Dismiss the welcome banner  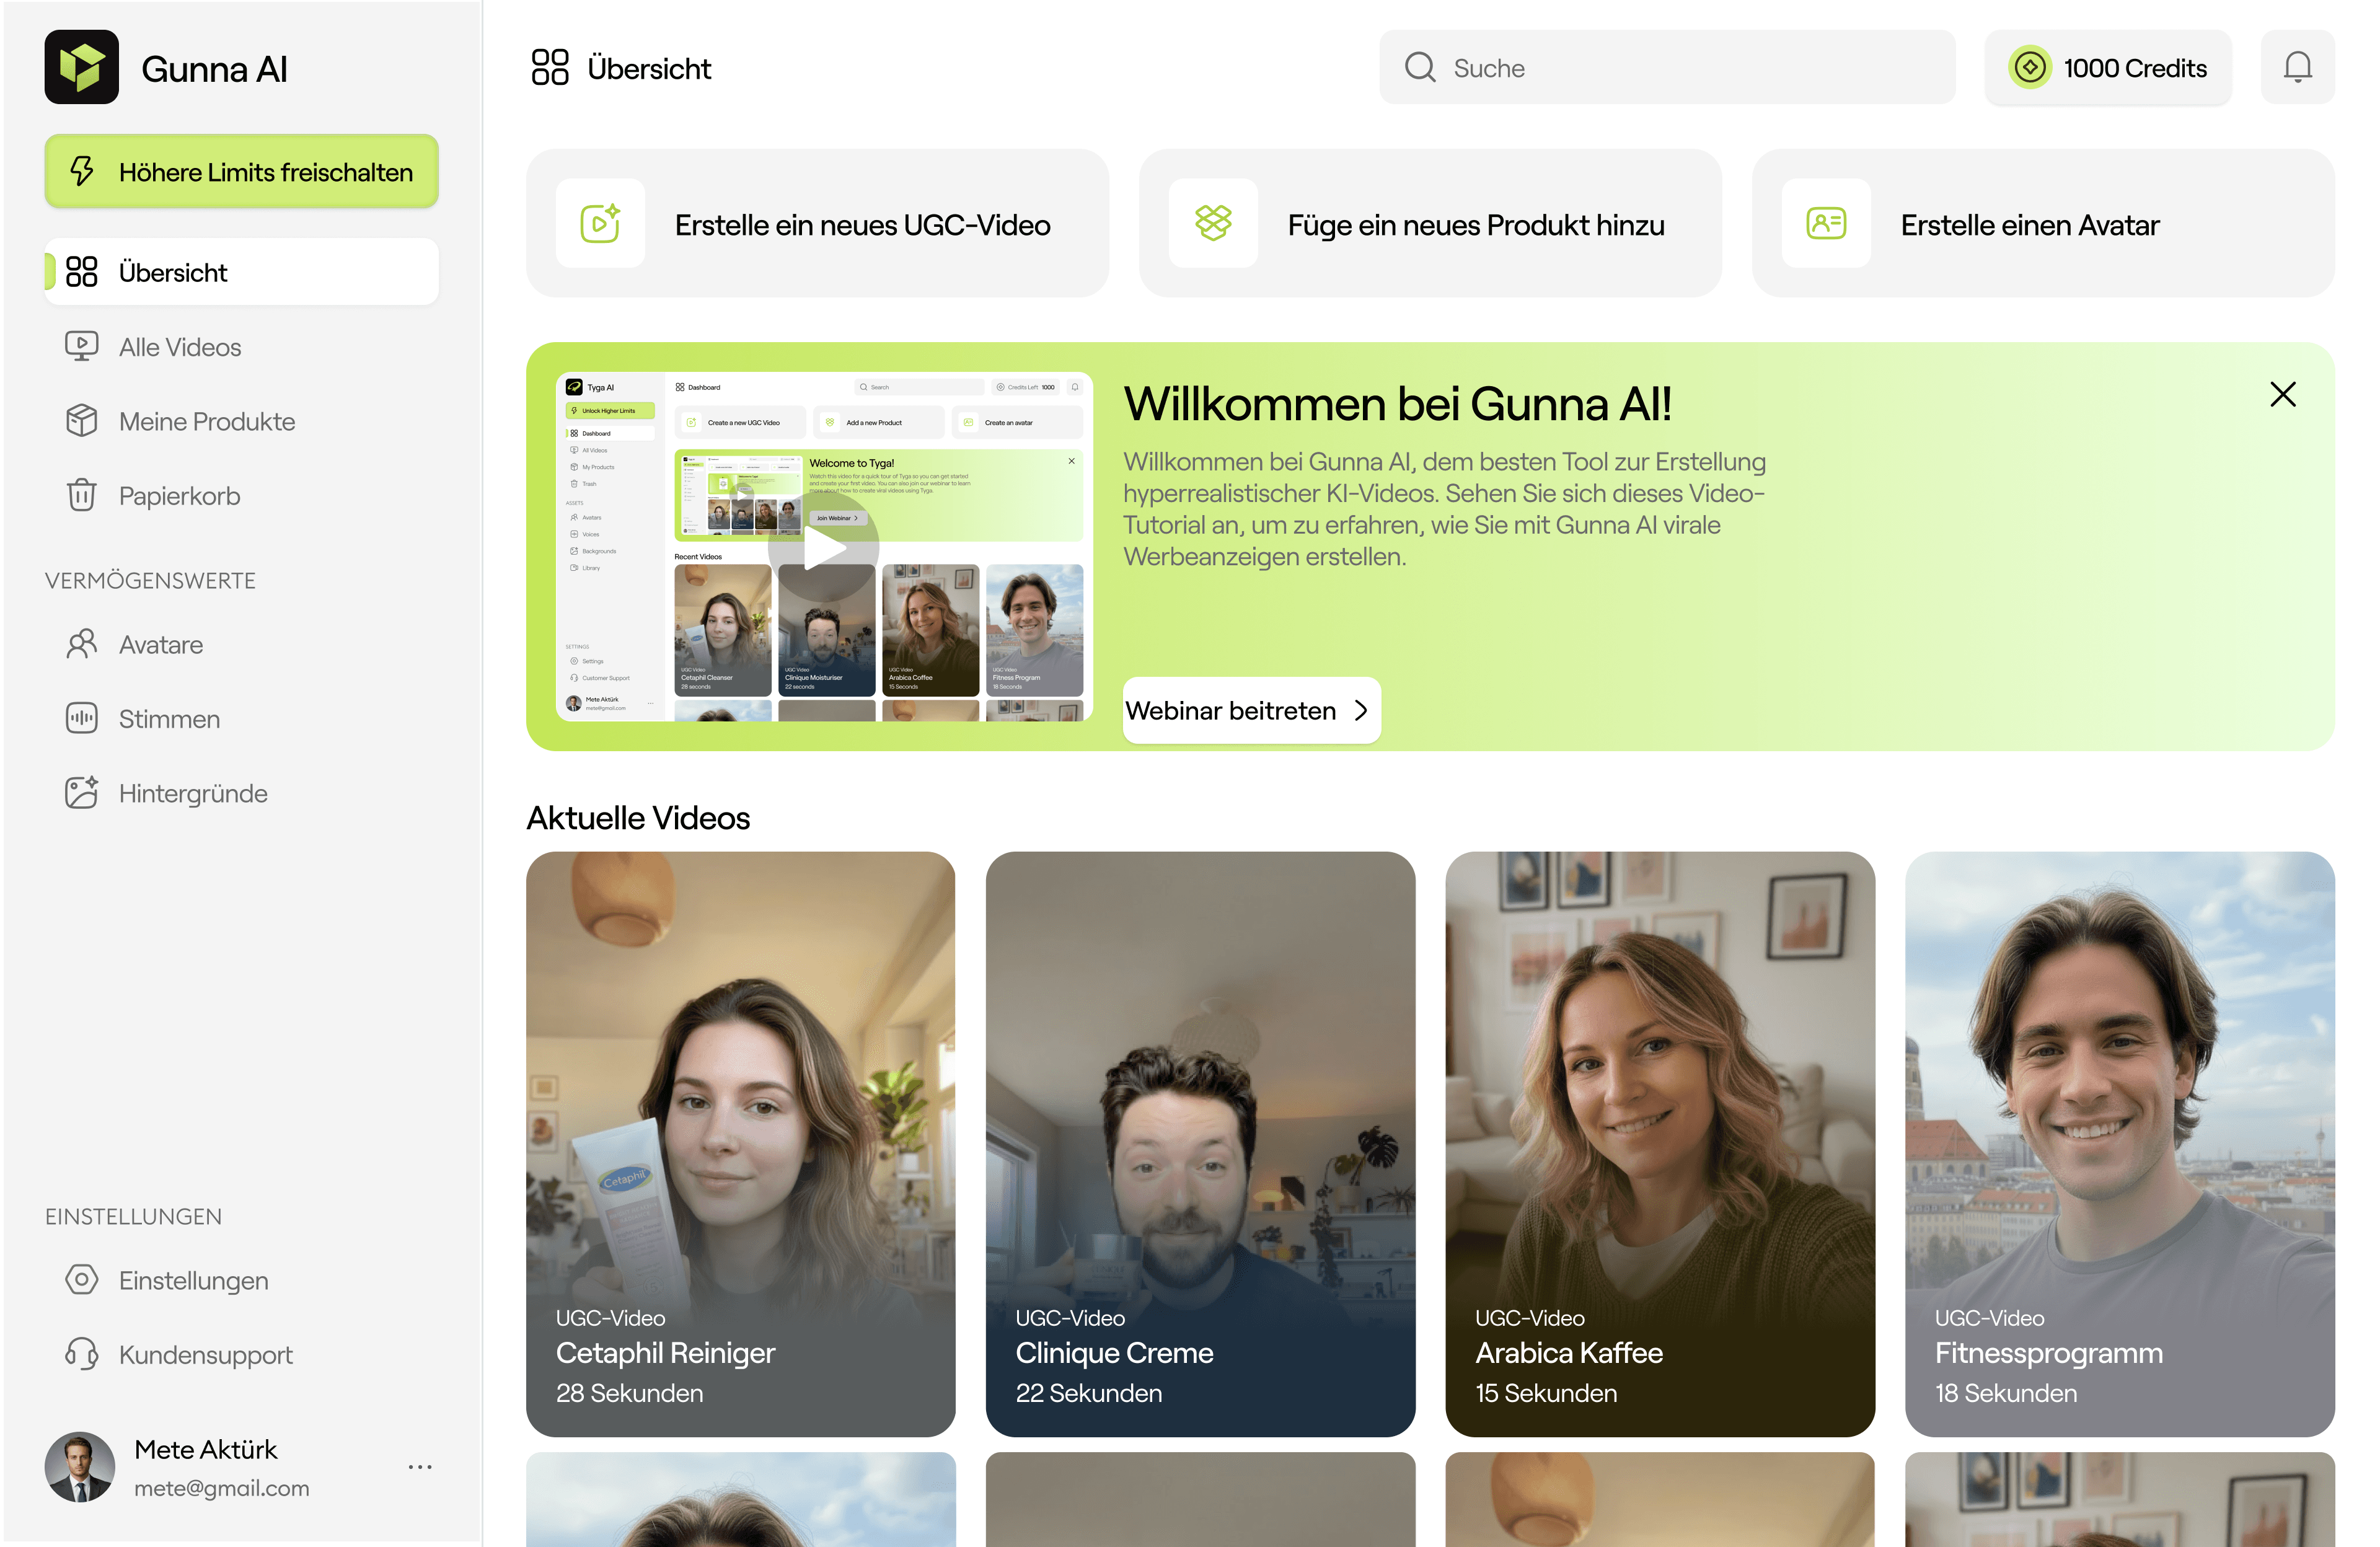[2282, 394]
